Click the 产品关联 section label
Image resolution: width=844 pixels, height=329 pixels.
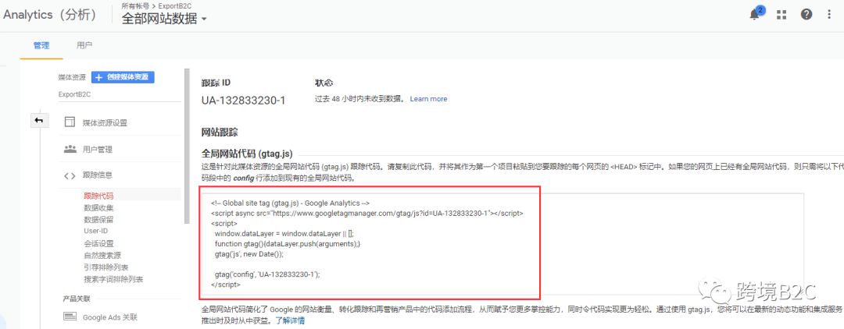(x=75, y=298)
